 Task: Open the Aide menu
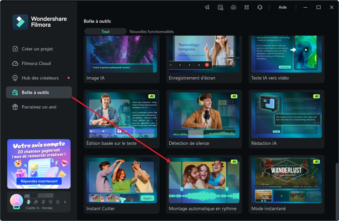283,7
